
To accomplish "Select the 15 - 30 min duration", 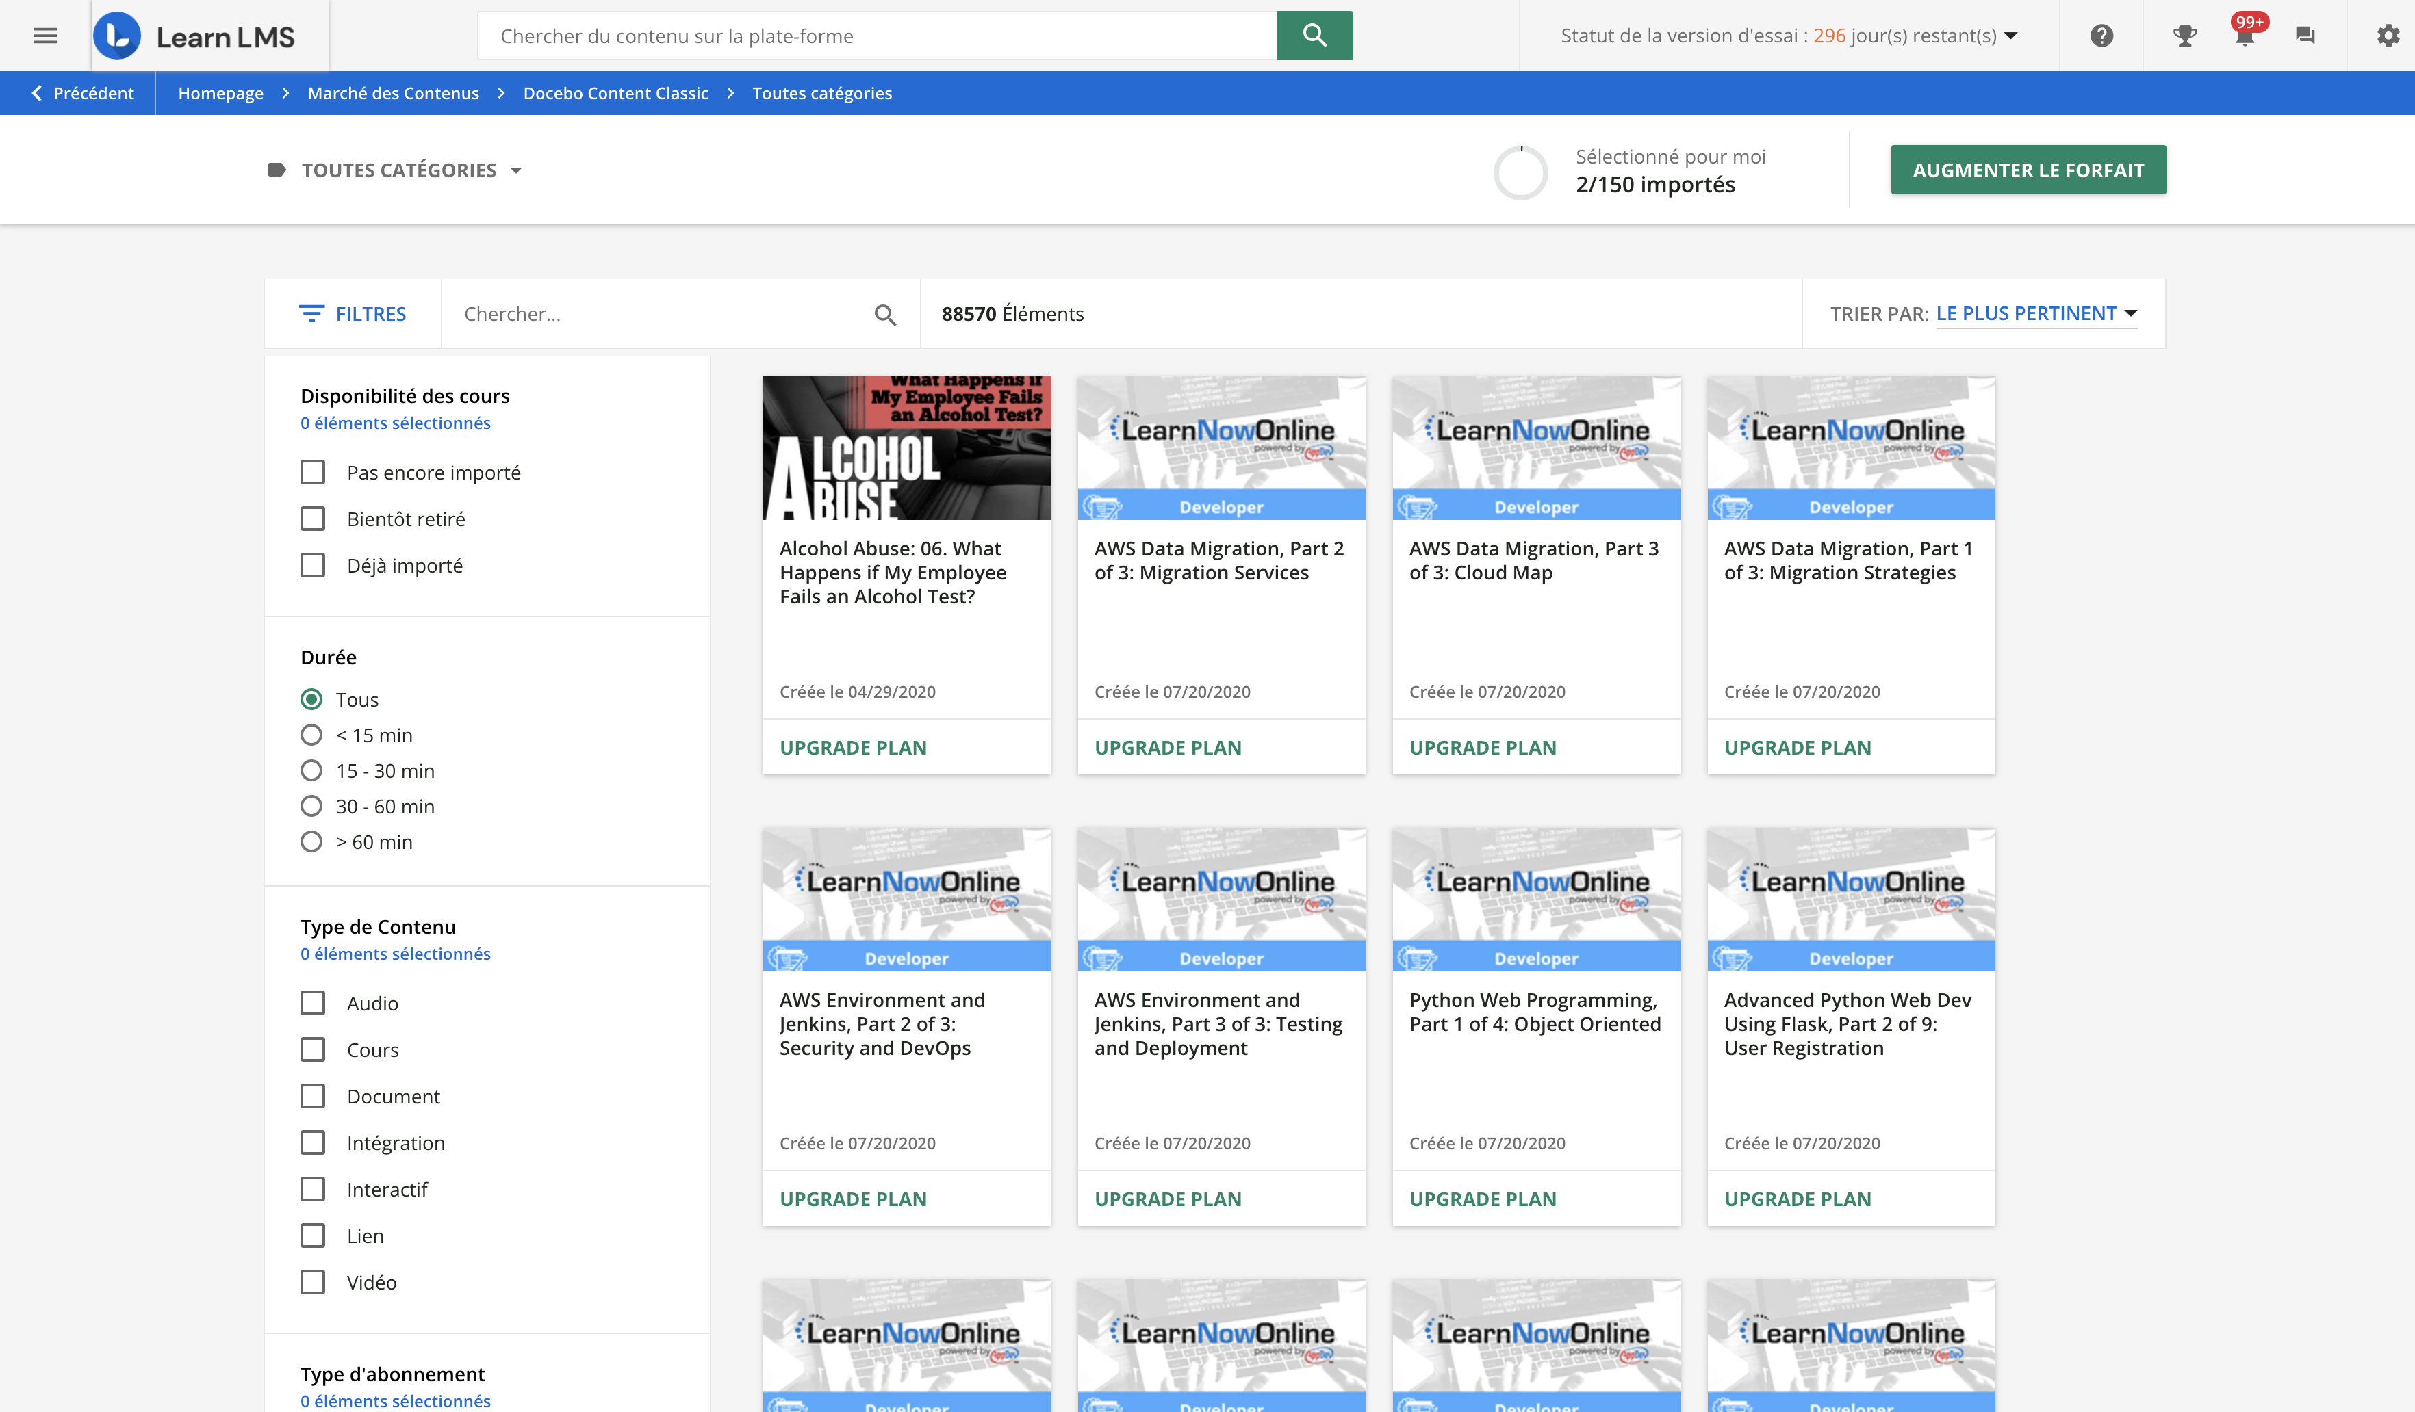I will click(x=311, y=770).
